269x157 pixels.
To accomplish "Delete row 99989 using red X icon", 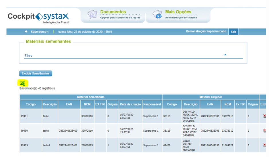I will pyautogui.click(x=264, y=145).
